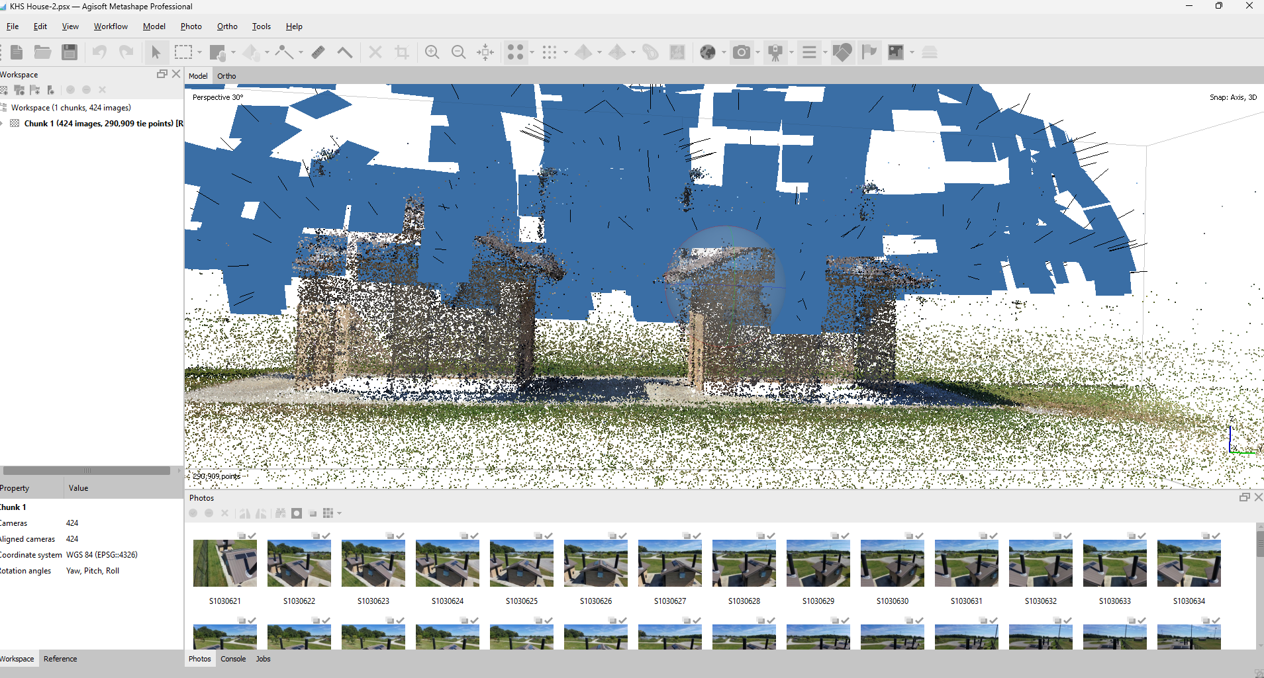This screenshot has height=678, width=1264.
Task: Toggle the enabled checkmark on photo S1030631
Action: (994, 536)
